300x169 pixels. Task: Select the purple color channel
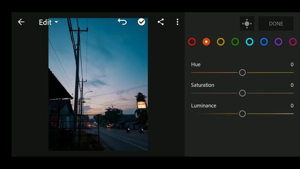pyautogui.click(x=278, y=42)
